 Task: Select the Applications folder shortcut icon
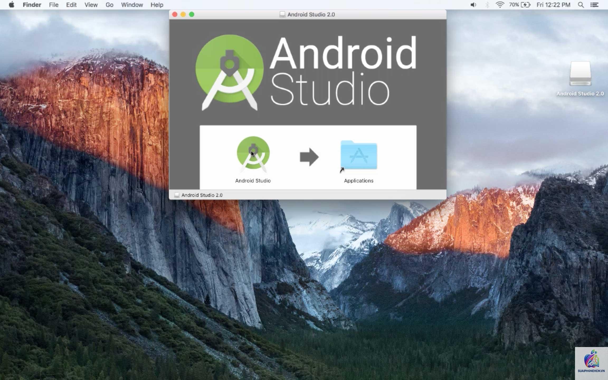pyautogui.click(x=359, y=156)
